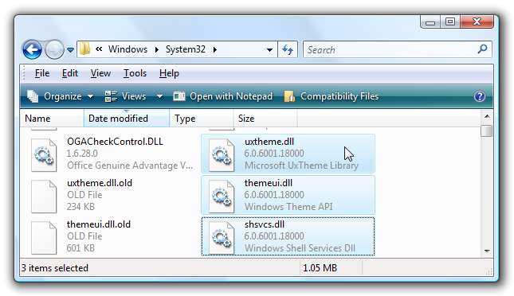The image size is (514, 296).
Task: Click the 234 KB size text
Action: coord(80,207)
